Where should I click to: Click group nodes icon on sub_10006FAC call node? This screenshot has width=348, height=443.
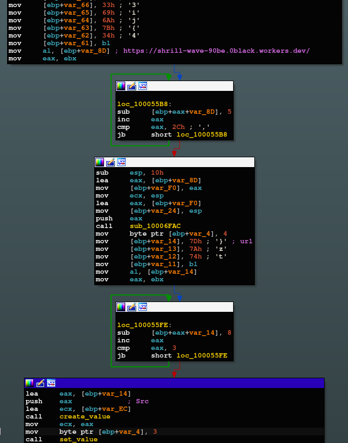(121, 162)
